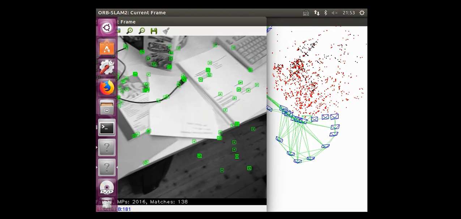Image resolution: width=461 pixels, height=219 pixels.
Task: Open the Ubuntu Dash search launcher
Action: click(x=107, y=28)
